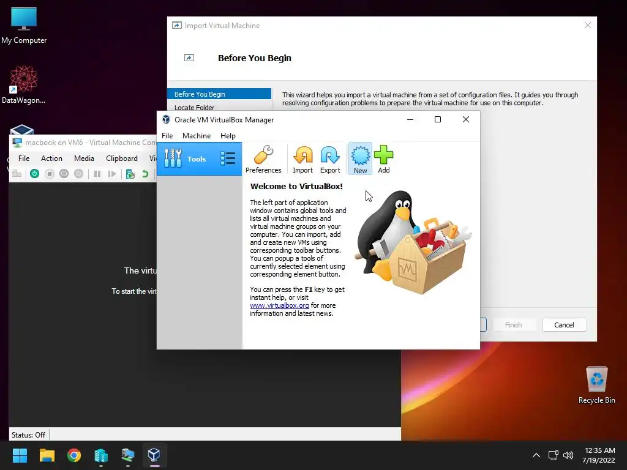Select Before You Begin wizard step
The image size is (627, 470).
219,94
